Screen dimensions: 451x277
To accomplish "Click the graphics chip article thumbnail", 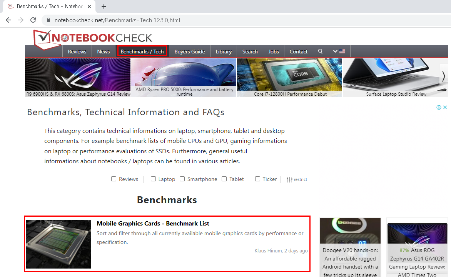I will tap(58, 244).
